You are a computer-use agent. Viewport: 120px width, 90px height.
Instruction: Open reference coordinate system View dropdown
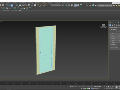(24, 5)
